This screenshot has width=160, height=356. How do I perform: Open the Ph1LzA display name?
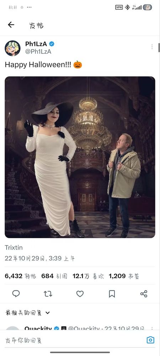pos(36,44)
